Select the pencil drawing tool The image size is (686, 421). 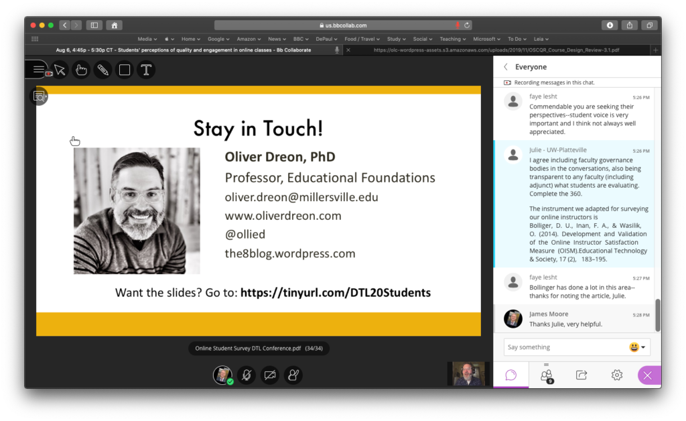pyautogui.click(x=102, y=70)
